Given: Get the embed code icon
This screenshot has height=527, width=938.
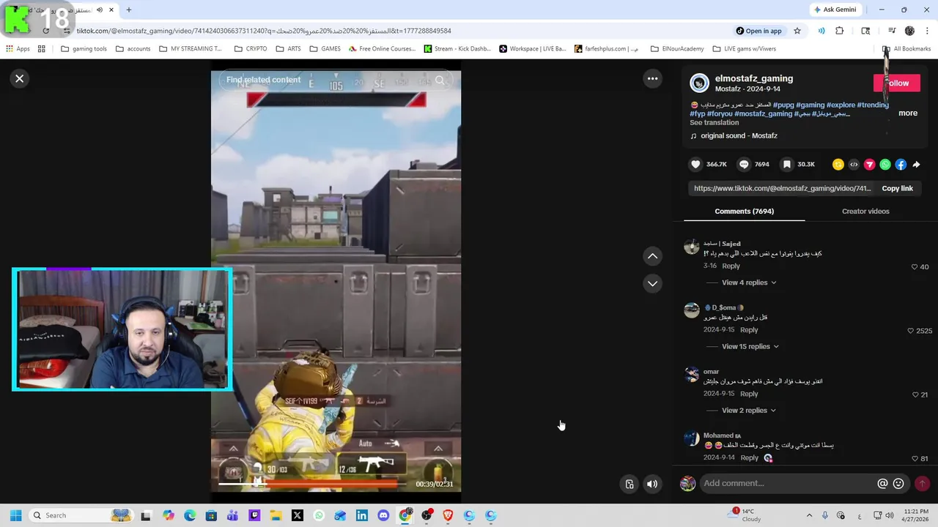Looking at the screenshot, I should [854, 165].
